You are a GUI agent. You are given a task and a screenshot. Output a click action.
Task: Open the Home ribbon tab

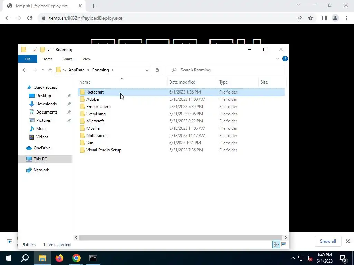(x=47, y=59)
